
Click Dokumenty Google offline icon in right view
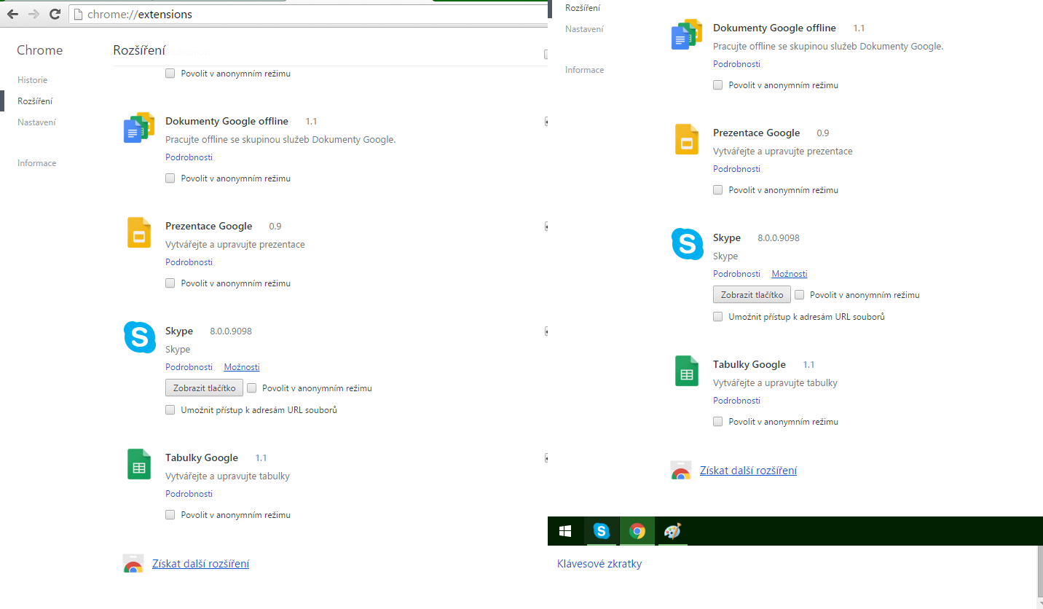coord(686,34)
